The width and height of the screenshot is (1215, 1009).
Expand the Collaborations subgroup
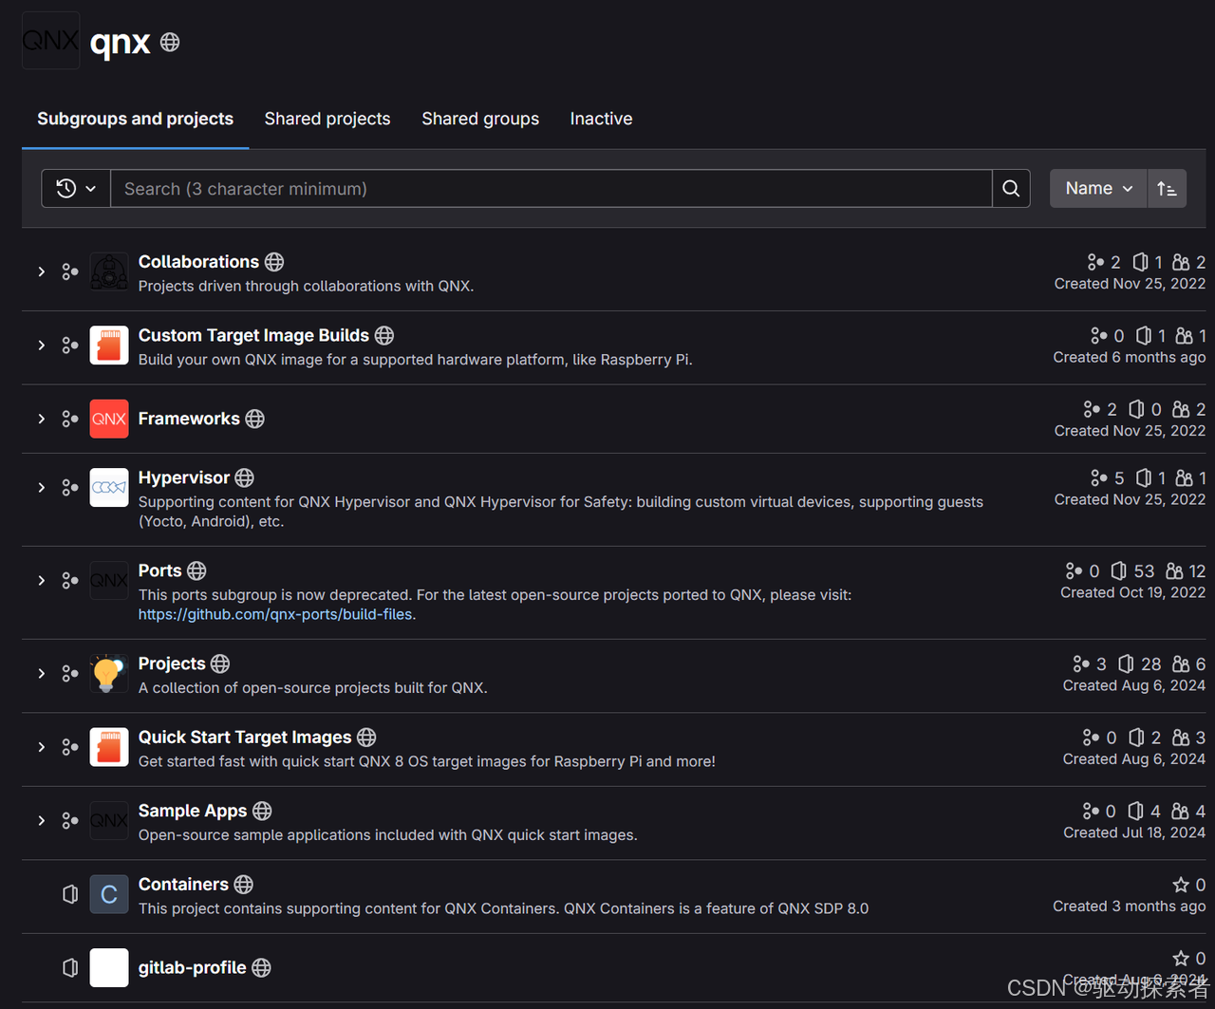(41, 271)
